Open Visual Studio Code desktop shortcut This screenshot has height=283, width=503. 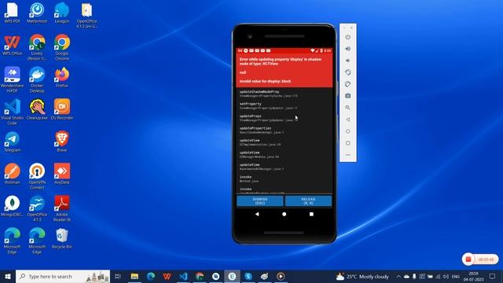click(13, 112)
